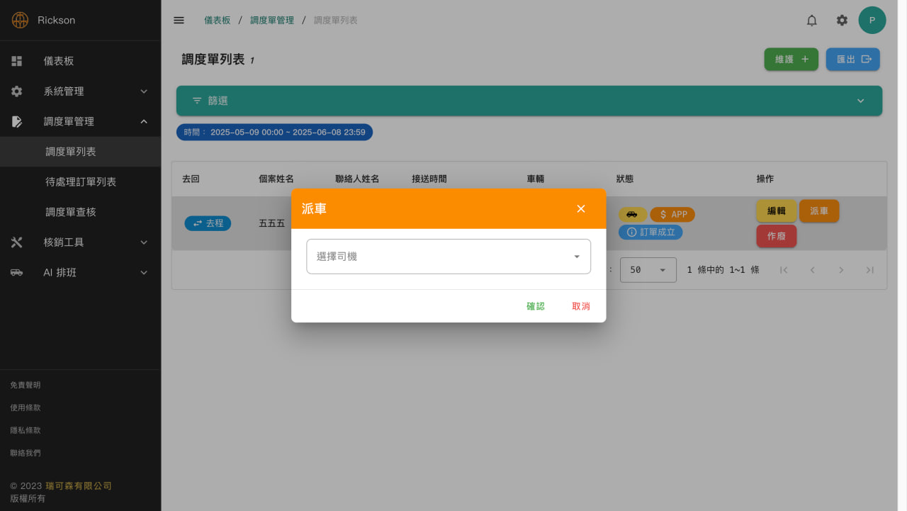This screenshot has height=511, width=907.
Task: Open the 選擇司機 driver dropdown
Action: [x=449, y=257]
